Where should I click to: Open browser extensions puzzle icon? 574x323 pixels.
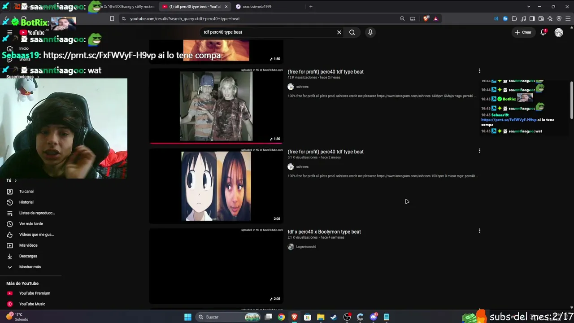(x=514, y=19)
